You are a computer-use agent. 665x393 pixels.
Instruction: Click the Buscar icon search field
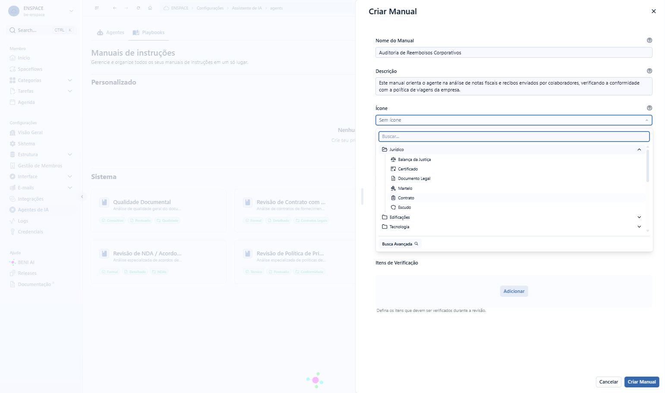[x=514, y=136]
